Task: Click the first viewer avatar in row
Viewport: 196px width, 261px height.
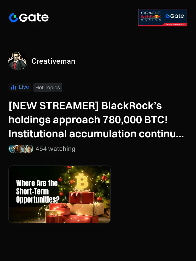Action: (x=12, y=149)
